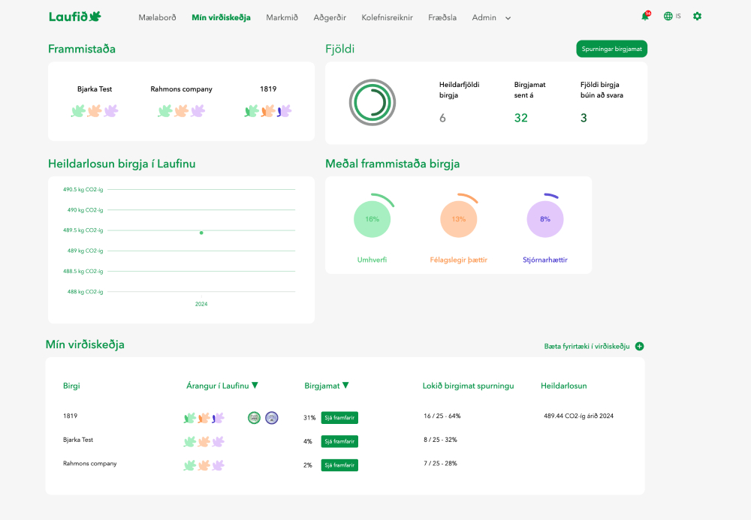Screen dimensions: 751x520
Task: Click Sjá framfarir for 1819
Action: point(339,418)
